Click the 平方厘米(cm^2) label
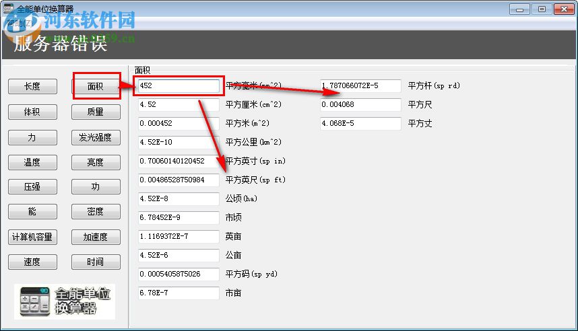The height and width of the screenshot is (331, 578). (x=253, y=104)
